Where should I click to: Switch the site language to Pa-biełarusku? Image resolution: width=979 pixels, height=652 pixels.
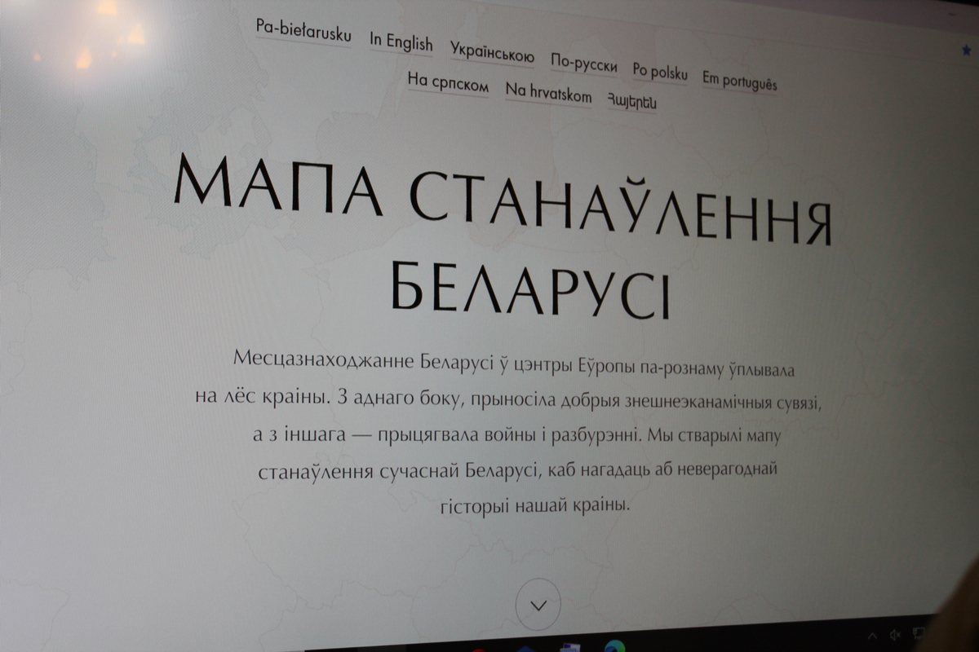pyautogui.click(x=303, y=31)
